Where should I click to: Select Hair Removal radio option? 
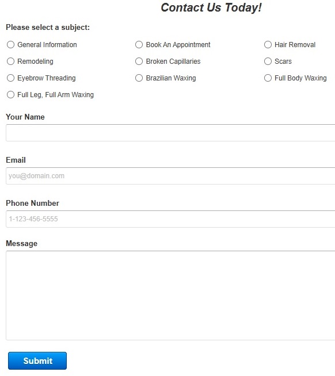[268, 45]
